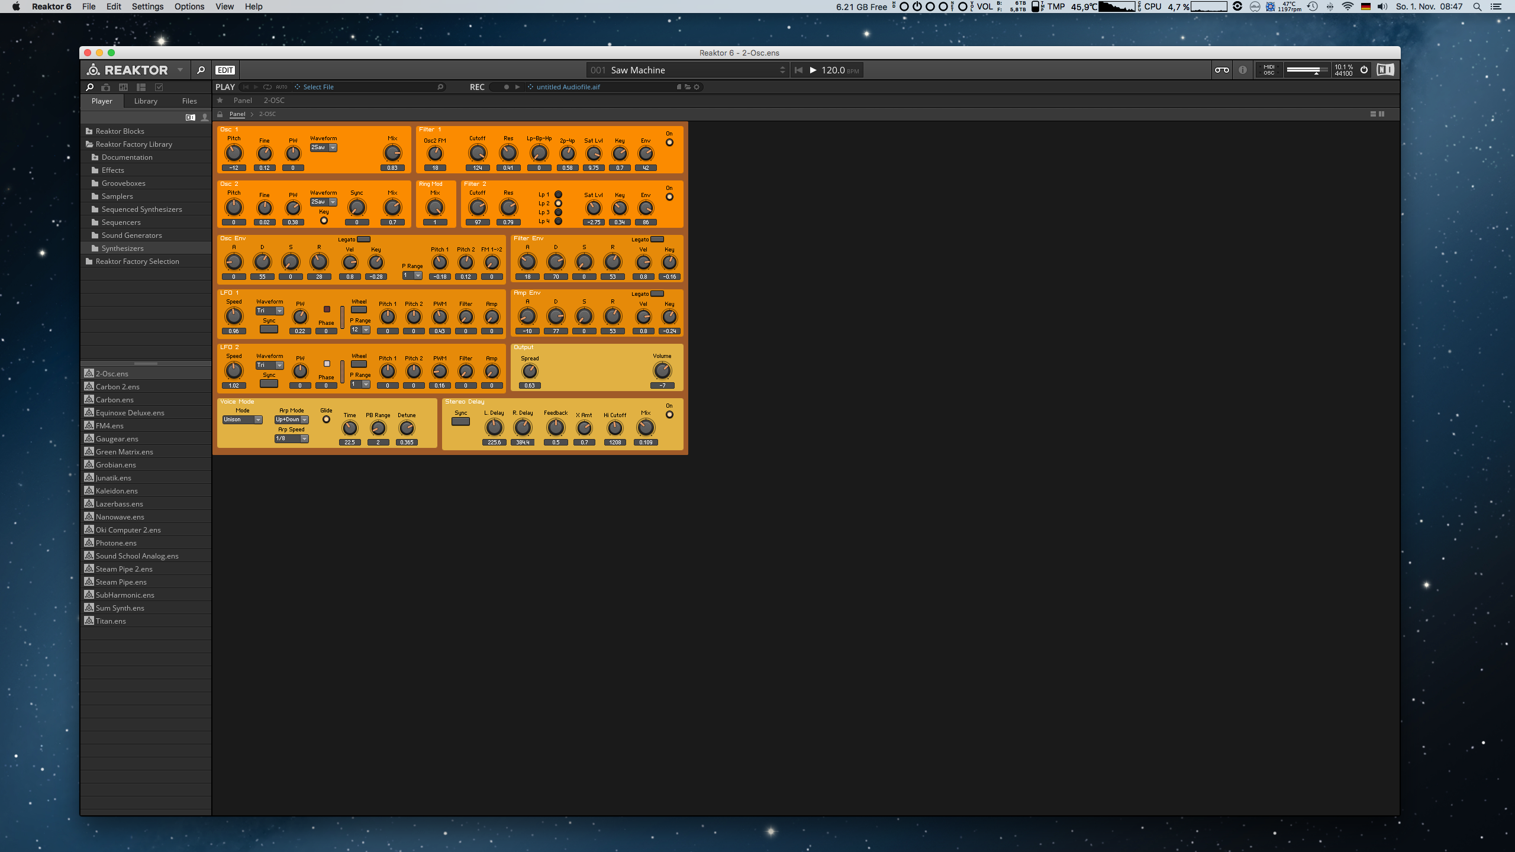Click the rewind to start transport button
The height and width of the screenshot is (852, 1515).
pyautogui.click(x=798, y=70)
